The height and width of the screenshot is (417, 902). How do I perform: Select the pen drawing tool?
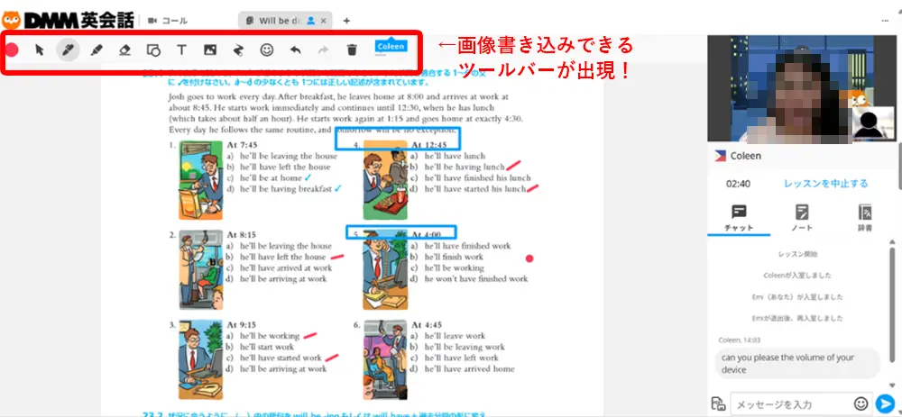coord(68,50)
